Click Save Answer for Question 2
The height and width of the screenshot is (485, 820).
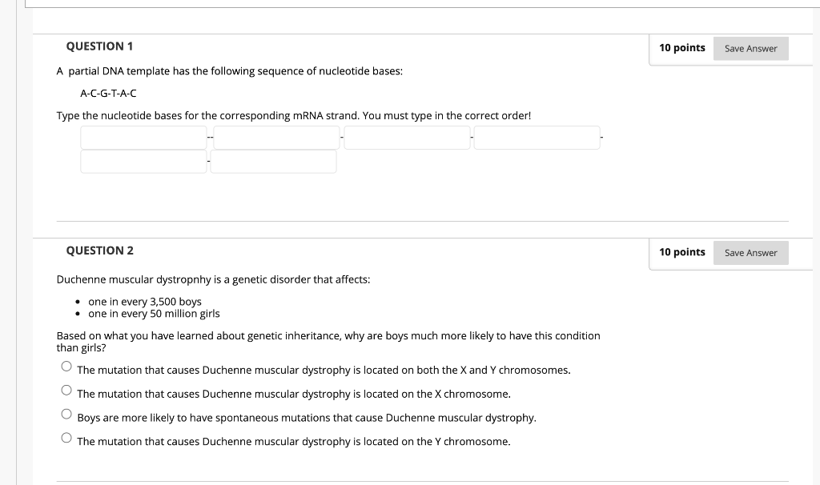750,252
